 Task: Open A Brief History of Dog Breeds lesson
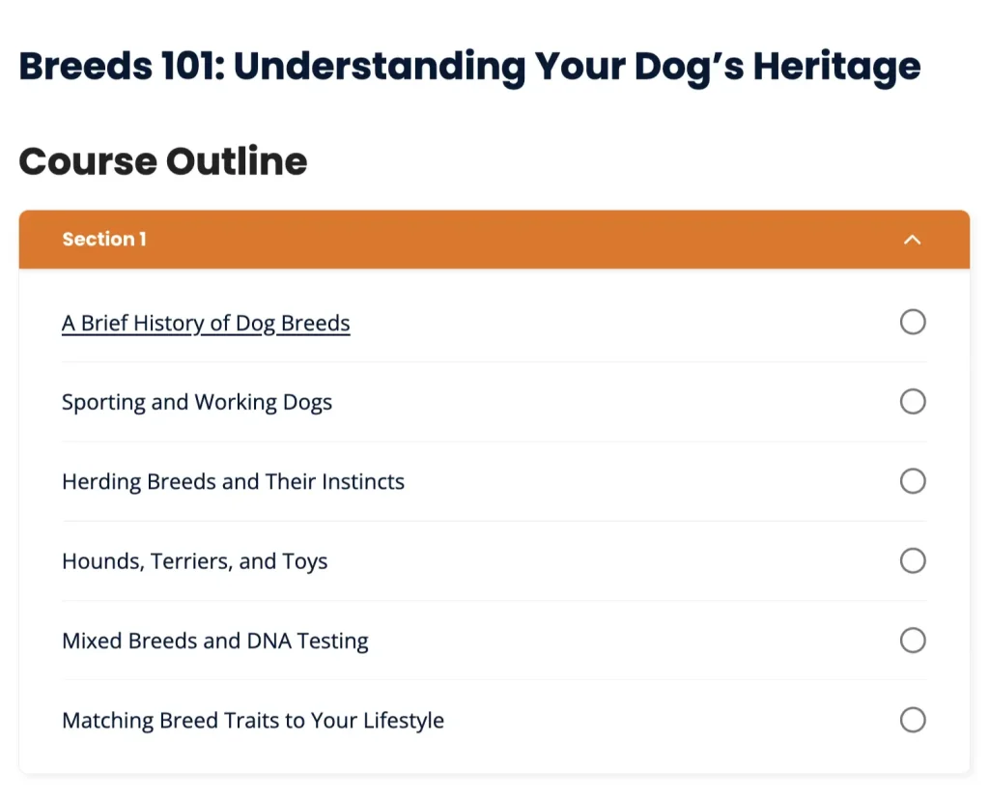click(206, 323)
